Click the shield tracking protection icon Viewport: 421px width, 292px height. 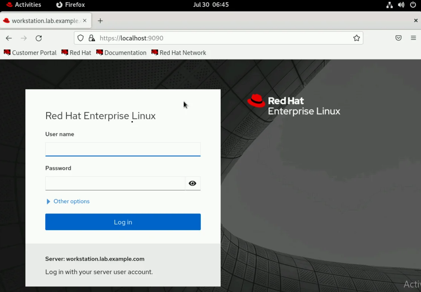(80, 38)
